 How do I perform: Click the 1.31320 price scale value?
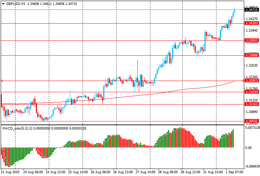click(252, 100)
